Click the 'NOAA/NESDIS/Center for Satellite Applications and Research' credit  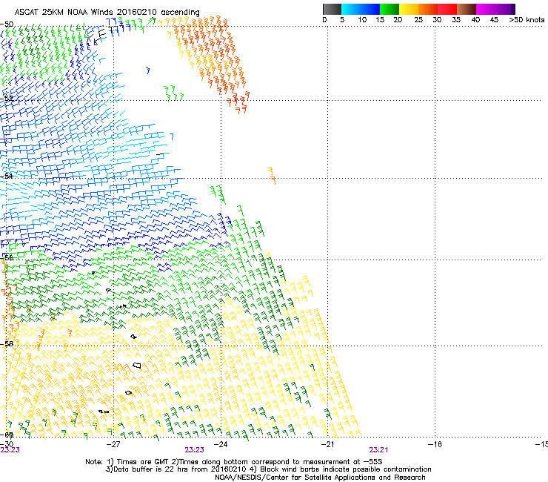(x=320, y=478)
